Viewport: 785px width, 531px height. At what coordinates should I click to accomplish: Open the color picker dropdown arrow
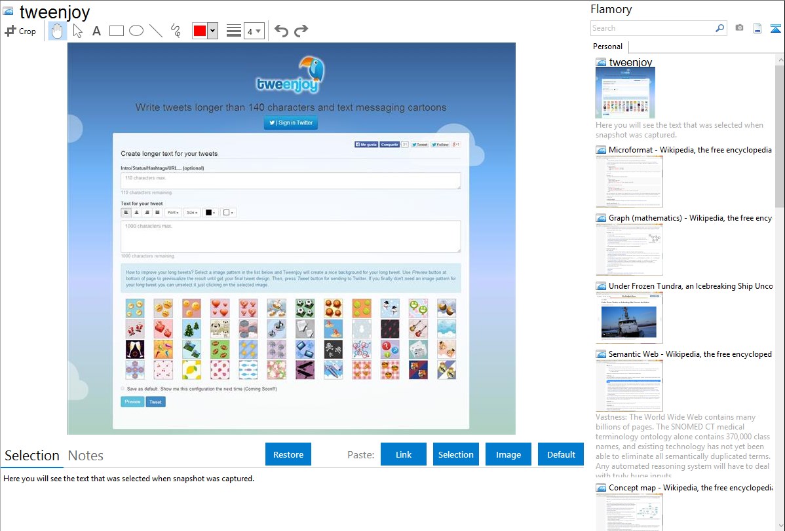point(213,31)
